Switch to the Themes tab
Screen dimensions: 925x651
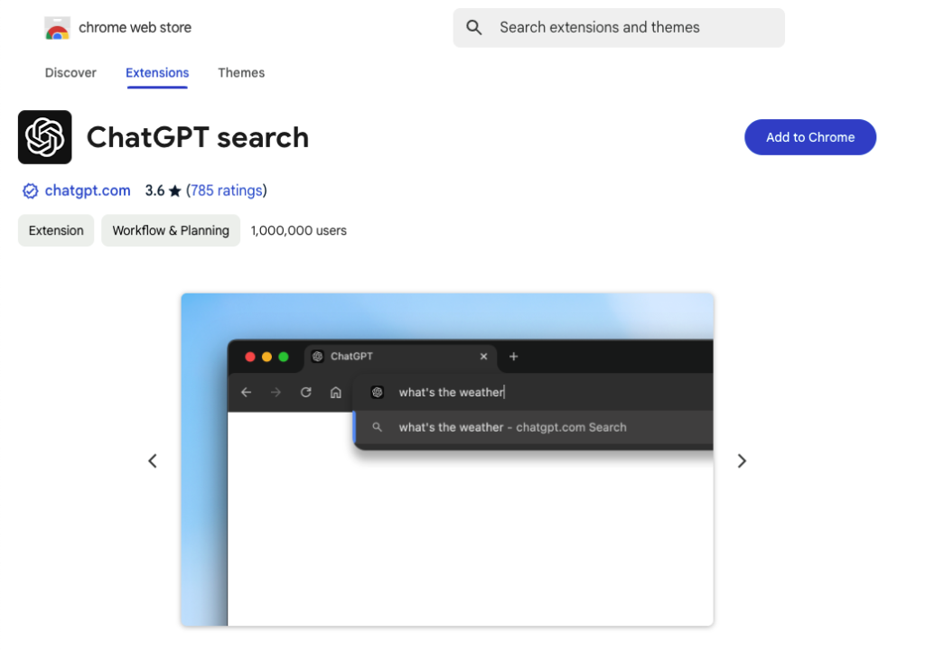pyautogui.click(x=241, y=73)
